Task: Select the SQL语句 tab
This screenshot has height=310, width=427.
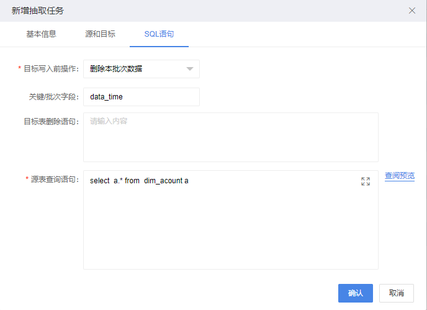Action: (x=159, y=34)
